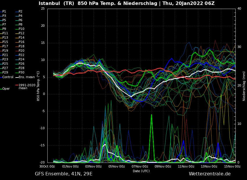Click the "Niederschlag (mm)" axis title
This screenshot has height=180, width=247.
click(x=244, y=86)
